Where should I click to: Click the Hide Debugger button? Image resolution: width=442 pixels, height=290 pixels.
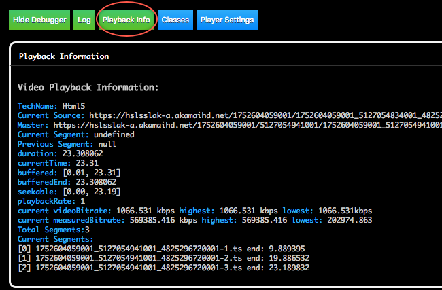coord(39,20)
